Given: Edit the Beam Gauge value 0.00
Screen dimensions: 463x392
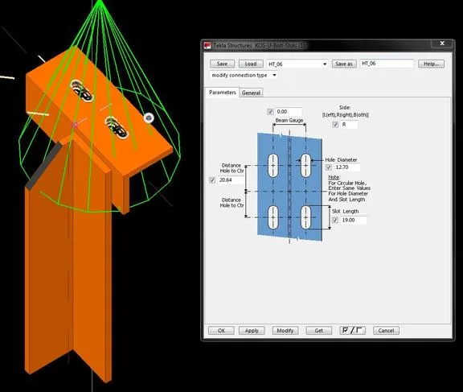Looking at the screenshot, I should (x=289, y=112).
